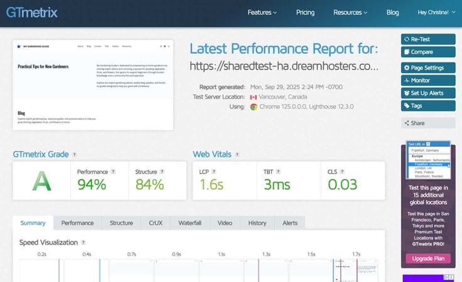Open the Blog link
The width and height of the screenshot is (462, 282).
392,13
